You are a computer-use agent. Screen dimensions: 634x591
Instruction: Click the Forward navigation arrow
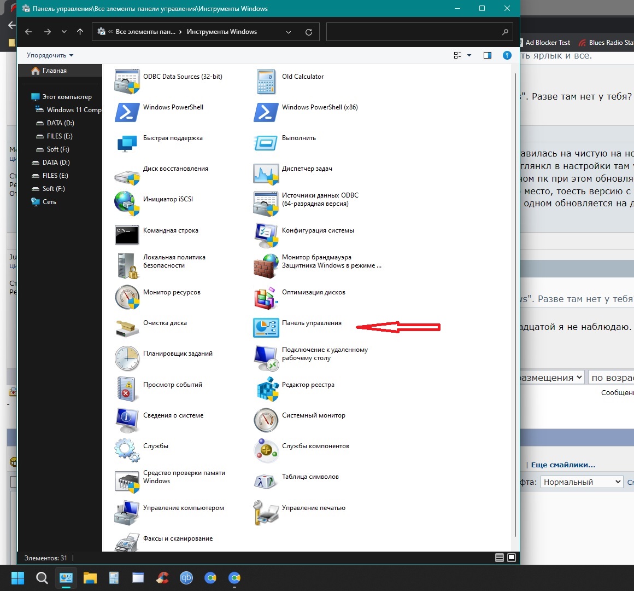(x=48, y=32)
